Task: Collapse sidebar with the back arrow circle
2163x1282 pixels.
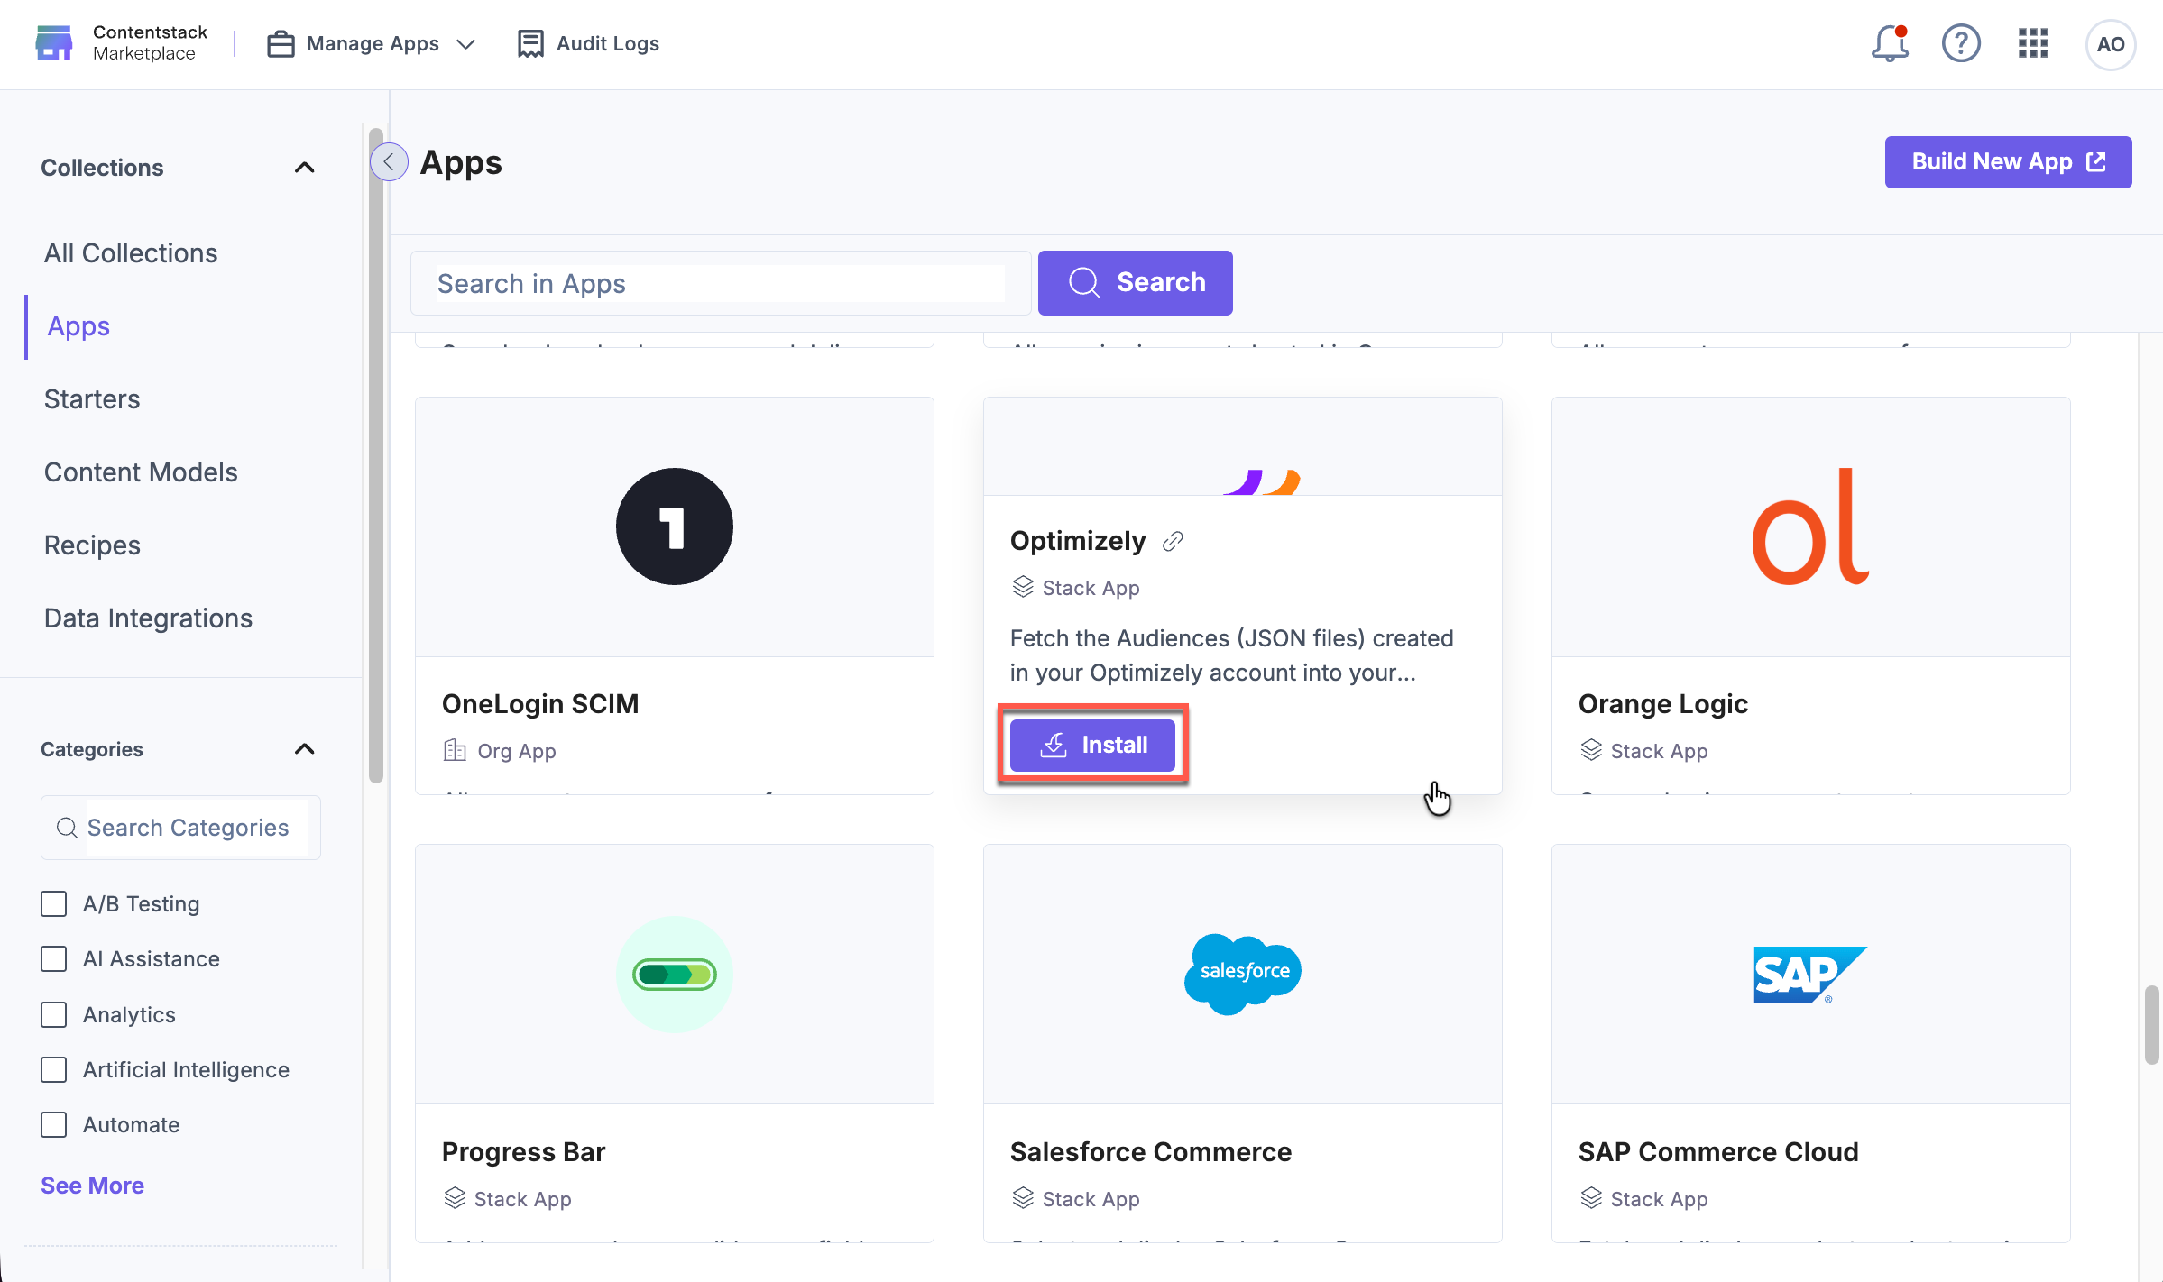Action: pos(389,162)
